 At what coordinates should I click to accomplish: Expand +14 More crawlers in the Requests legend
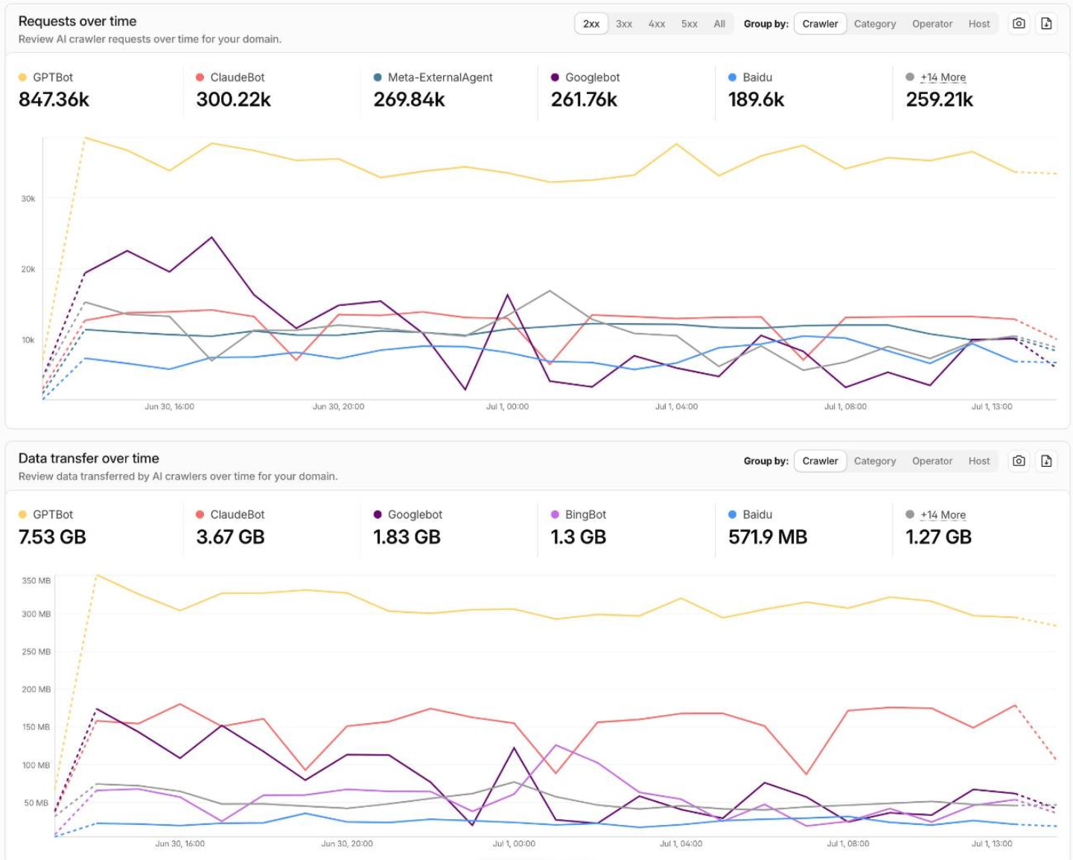[943, 77]
